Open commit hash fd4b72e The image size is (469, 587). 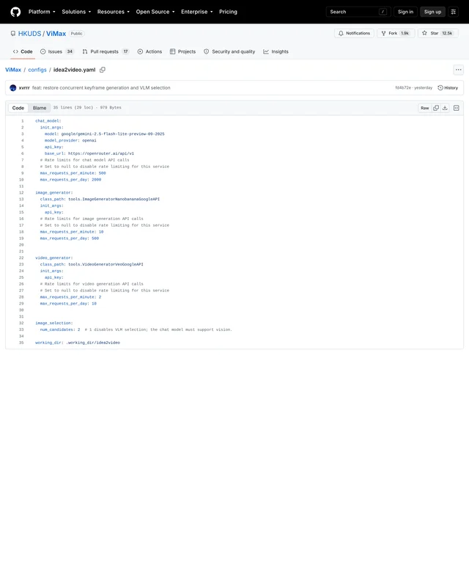(403, 87)
